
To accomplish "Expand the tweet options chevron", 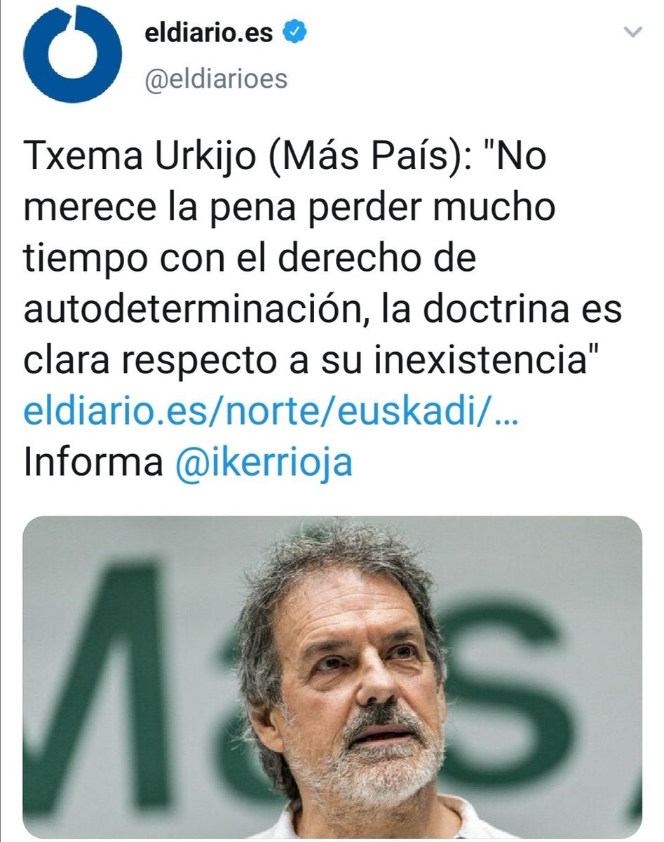I will pos(633,32).
